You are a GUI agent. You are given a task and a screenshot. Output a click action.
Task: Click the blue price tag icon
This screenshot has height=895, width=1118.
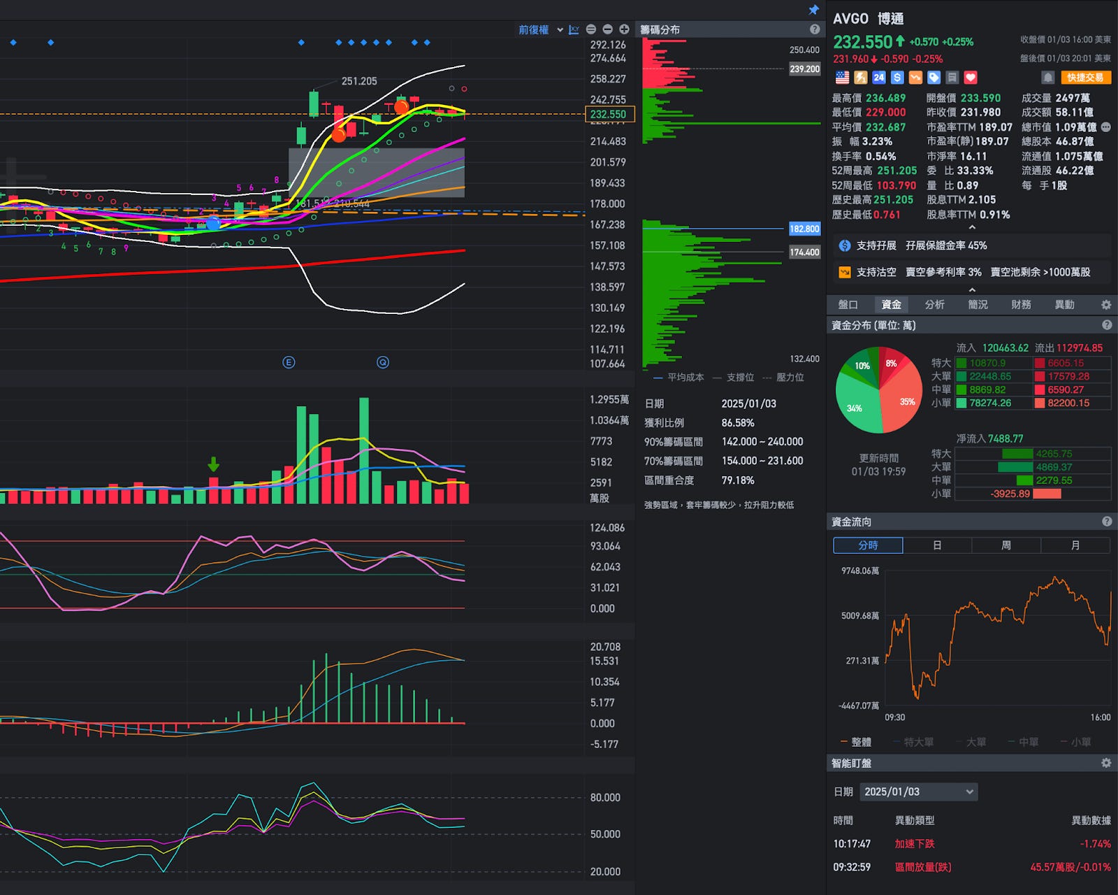tap(934, 78)
